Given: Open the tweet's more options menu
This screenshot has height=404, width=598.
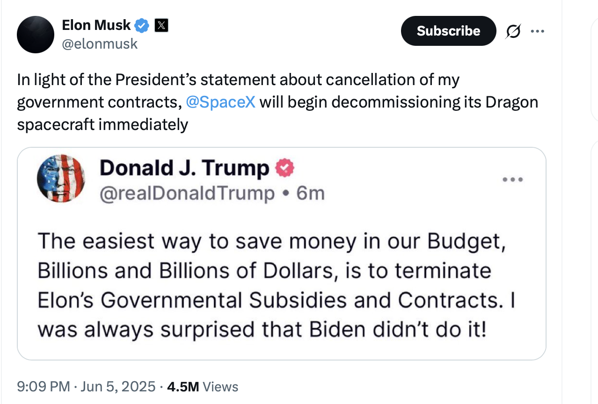Looking at the screenshot, I should [537, 31].
